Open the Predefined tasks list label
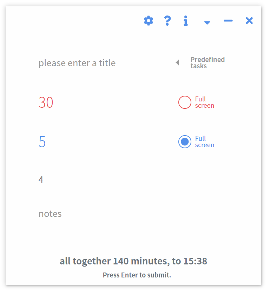Image resolution: width=270 pixels, height=294 pixels. pyautogui.click(x=207, y=63)
